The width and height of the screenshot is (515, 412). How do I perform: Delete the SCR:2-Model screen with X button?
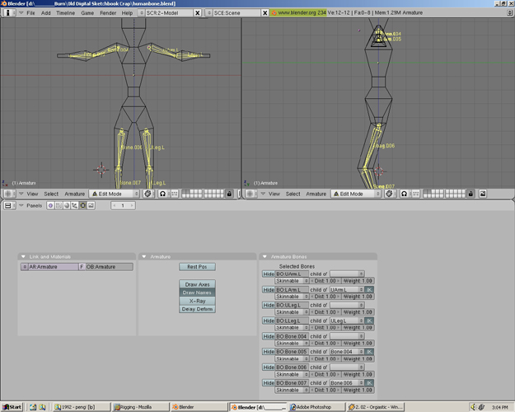pos(198,13)
